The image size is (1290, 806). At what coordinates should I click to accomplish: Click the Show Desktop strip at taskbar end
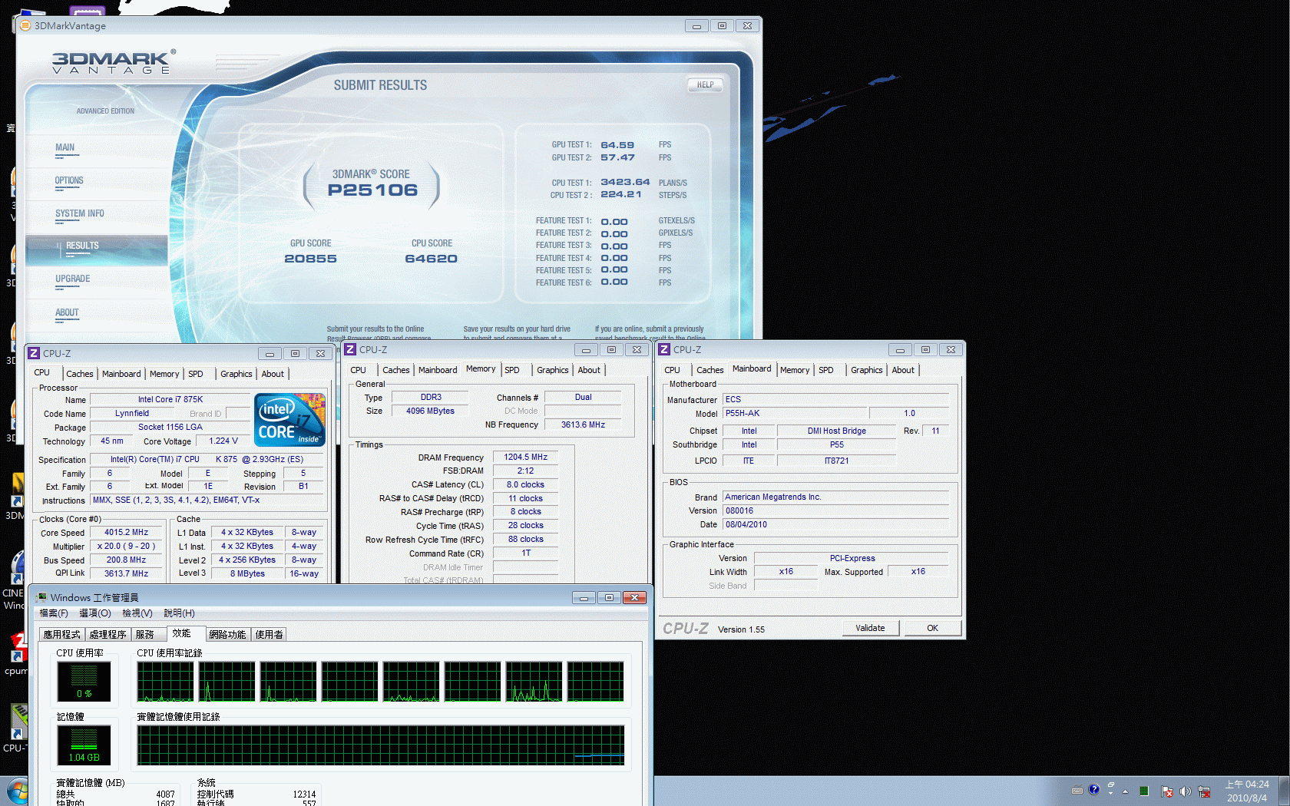click(x=1285, y=791)
